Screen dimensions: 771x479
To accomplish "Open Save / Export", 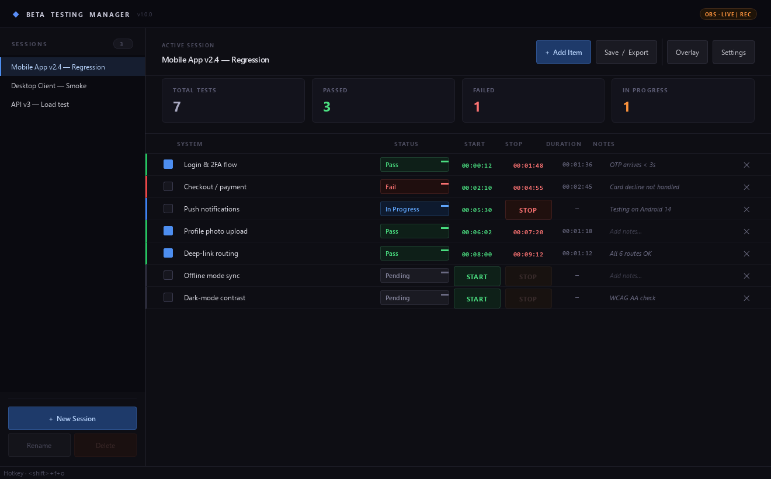I will tap(626, 52).
